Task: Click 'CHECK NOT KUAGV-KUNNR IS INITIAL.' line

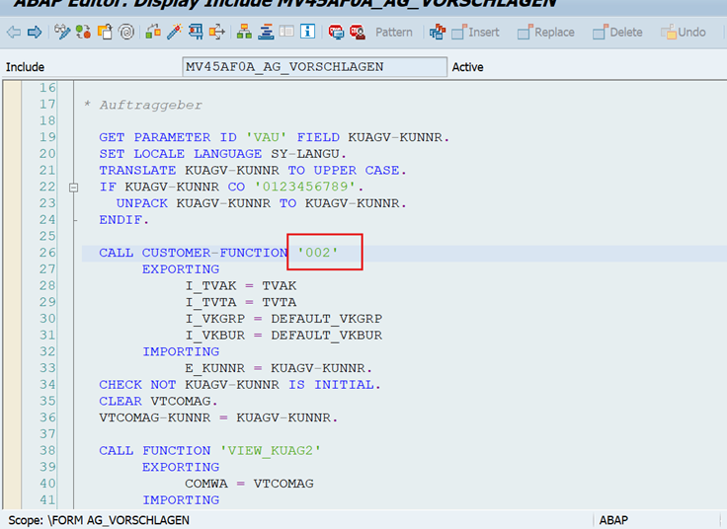Action: 240,385
